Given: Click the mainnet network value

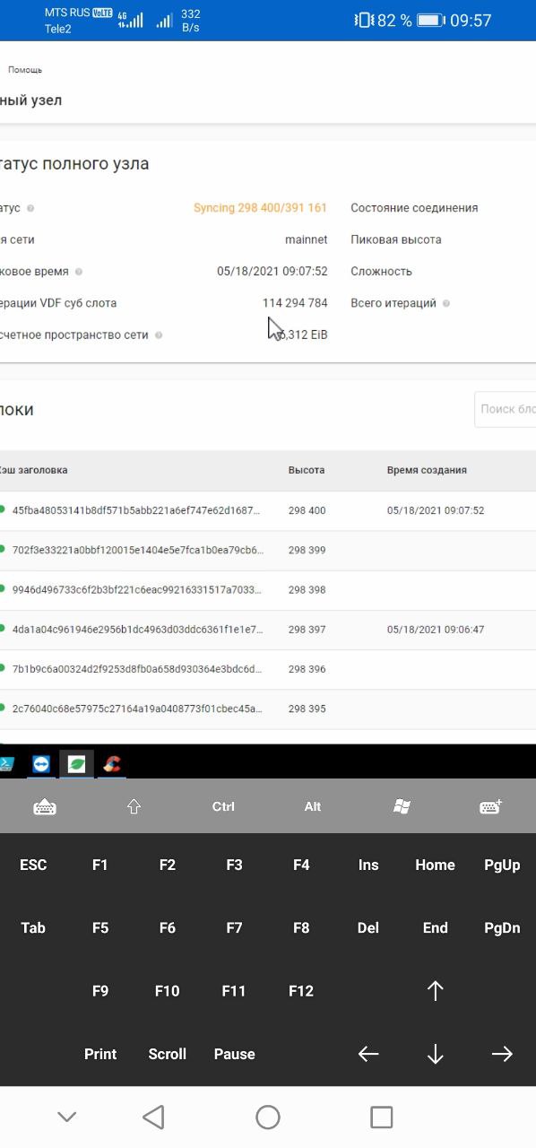Looking at the screenshot, I should [307, 239].
